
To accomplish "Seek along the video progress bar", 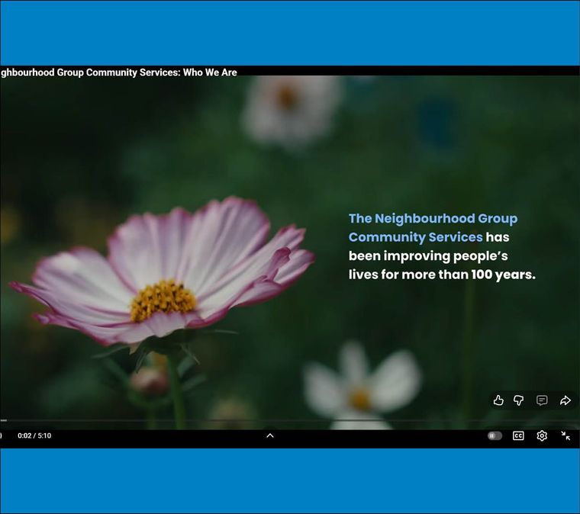I will point(290,420).
